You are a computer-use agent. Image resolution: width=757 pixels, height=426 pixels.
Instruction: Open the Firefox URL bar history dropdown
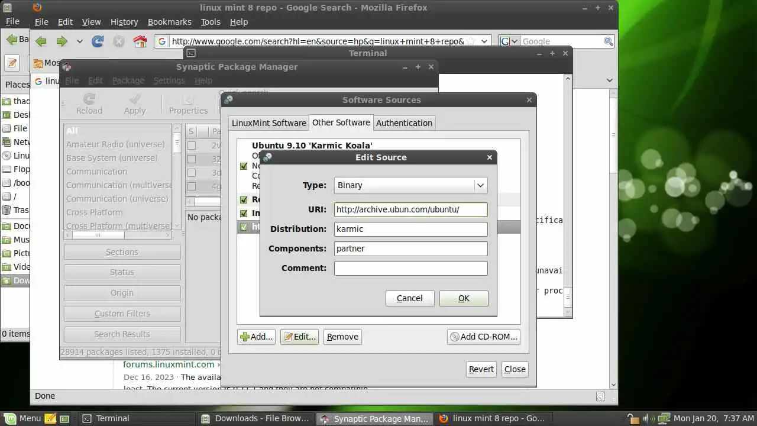tap(484, 41)
